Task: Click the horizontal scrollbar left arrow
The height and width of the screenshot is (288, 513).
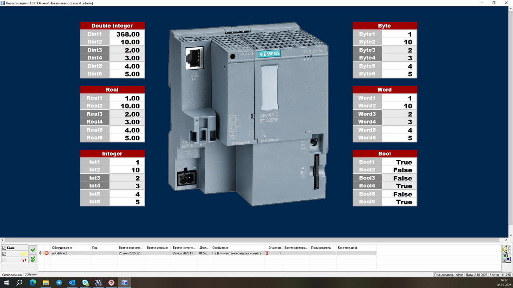Action: tap(2, 240)
